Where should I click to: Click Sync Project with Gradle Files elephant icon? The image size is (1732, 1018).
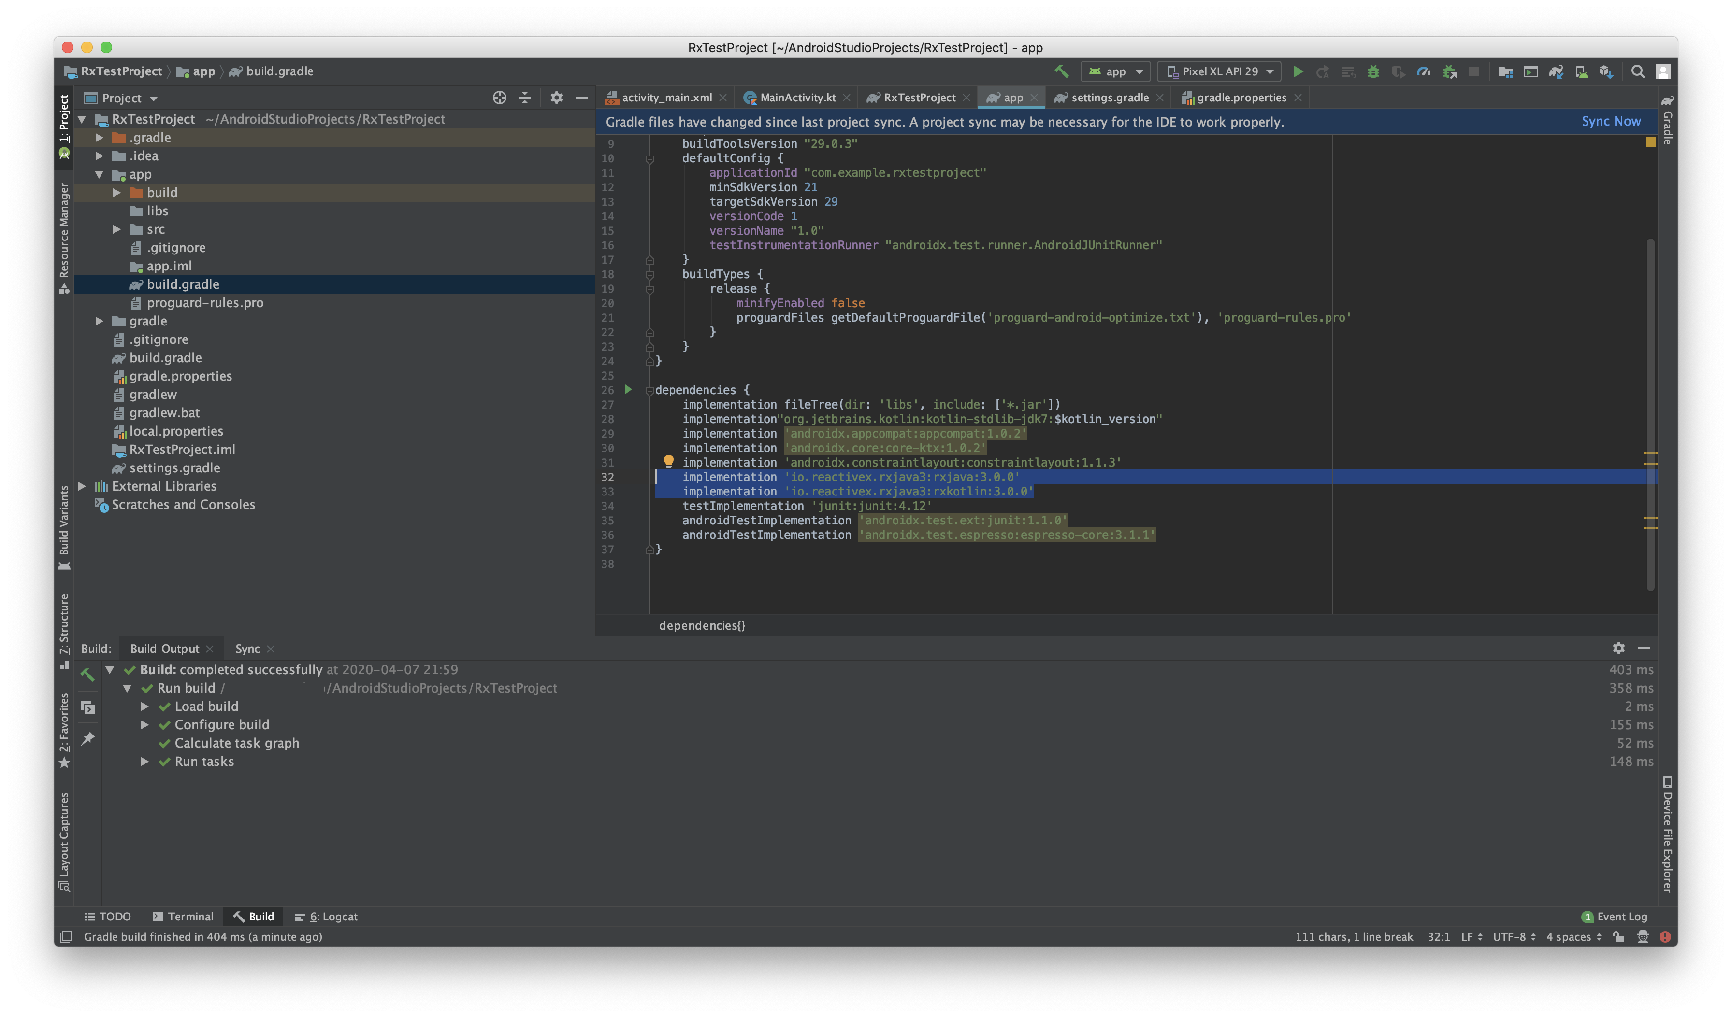[x=1556, y=71]
